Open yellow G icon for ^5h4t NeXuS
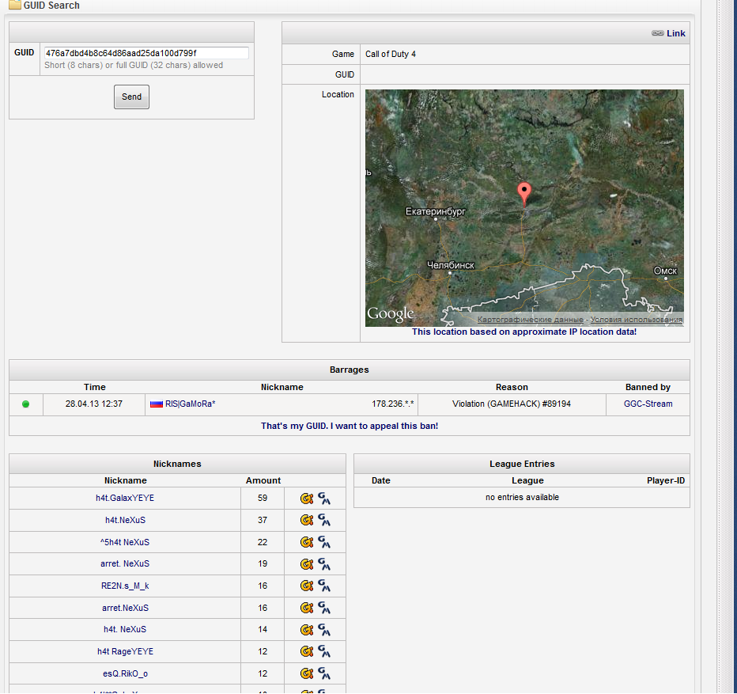Image resolution: width=737 pixels, height=694 pixels. click(x=307, y=542)
